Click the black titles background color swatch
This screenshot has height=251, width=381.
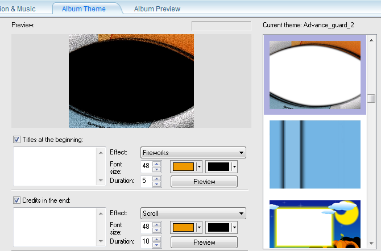218,166
